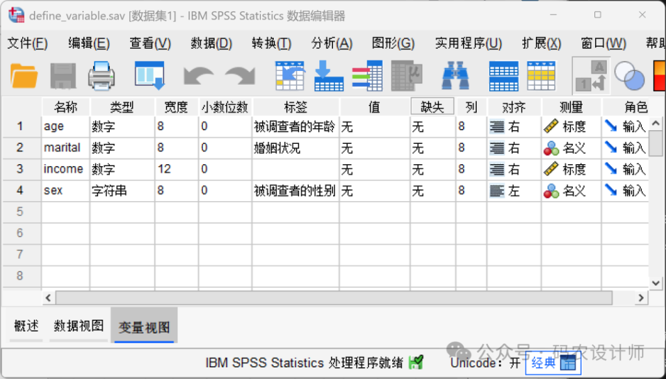Click the 缺失 column header
Screen dimensions: 666x379
433,107
